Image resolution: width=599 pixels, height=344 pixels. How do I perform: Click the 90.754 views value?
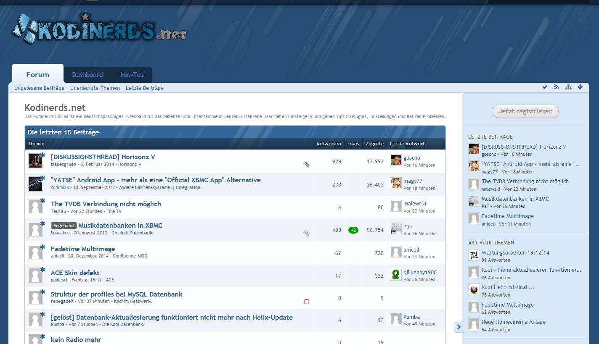click(375, 230)
